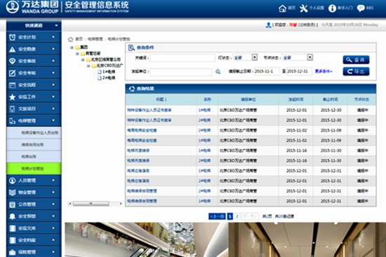This screenshot has width=386, height=257.
Task: Click the star 安监工作 sidebar icon
Action: (13, 97)
